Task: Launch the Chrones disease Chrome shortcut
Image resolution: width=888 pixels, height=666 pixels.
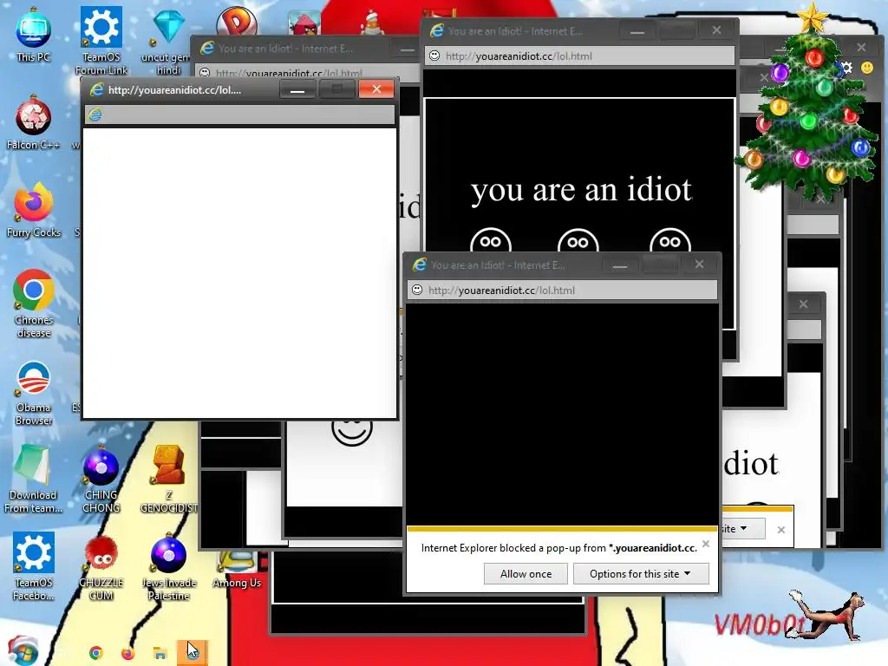Action: coord(34,304)
